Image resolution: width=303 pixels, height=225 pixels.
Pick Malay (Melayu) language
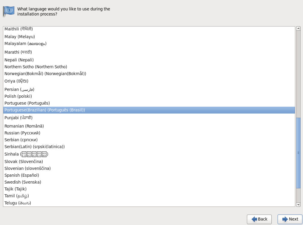tap(20, 37)
